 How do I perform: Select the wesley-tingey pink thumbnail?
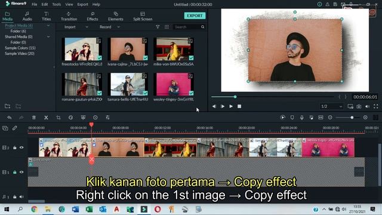click(174, 84)
